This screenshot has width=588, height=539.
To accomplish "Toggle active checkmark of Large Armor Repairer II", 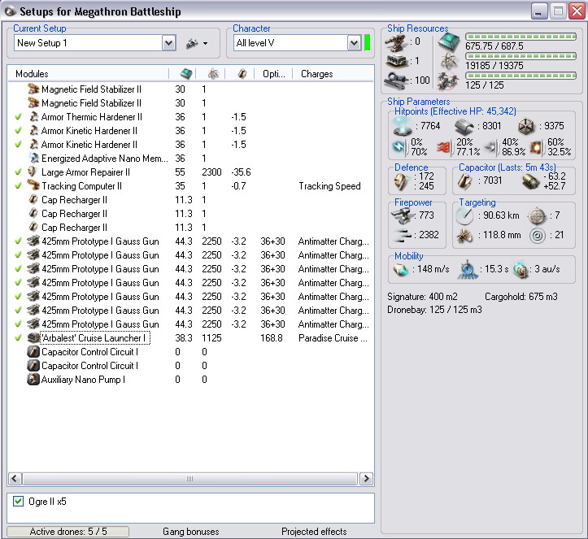I will (x=18, y=172).
